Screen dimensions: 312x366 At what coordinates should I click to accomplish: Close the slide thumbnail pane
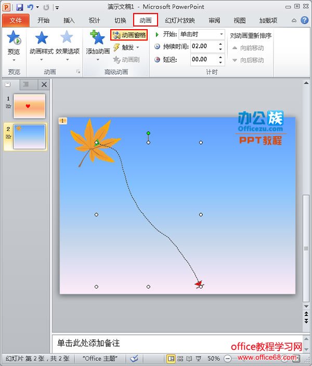click(x=44, y=85)
